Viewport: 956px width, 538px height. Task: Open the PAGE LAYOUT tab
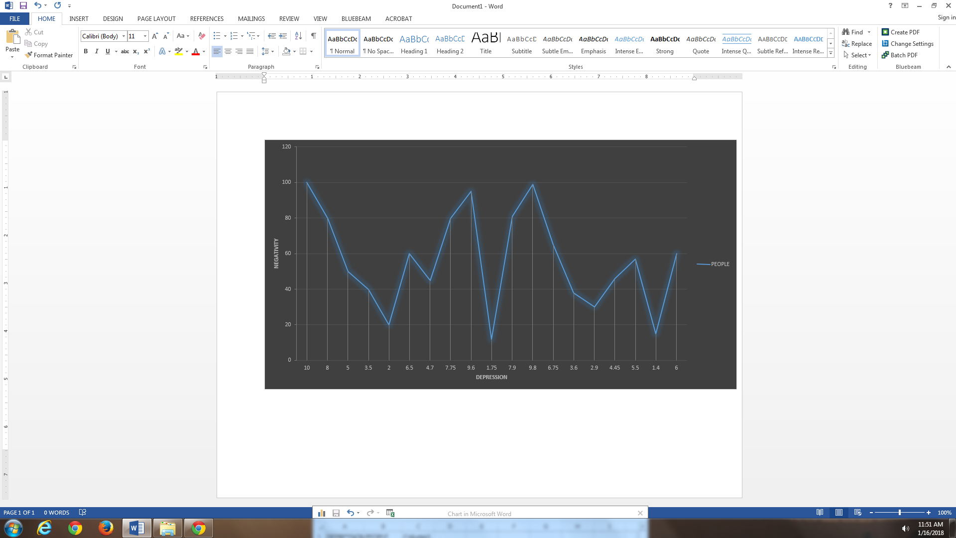(x=156, y=18)
